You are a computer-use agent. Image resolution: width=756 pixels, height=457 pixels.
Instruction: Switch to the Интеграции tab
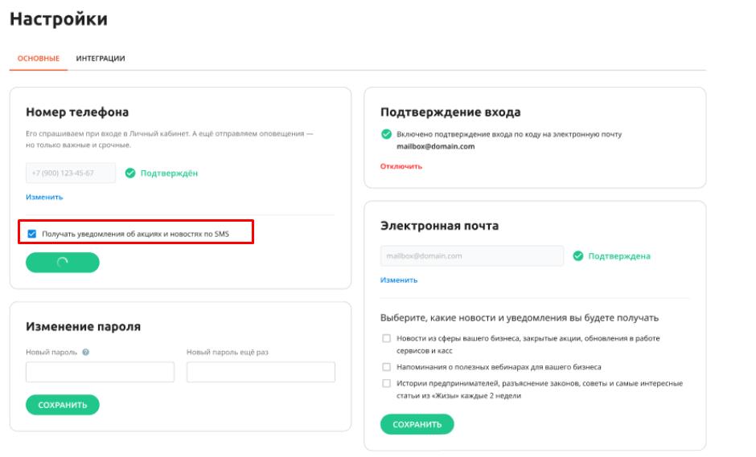coord(101,59)
